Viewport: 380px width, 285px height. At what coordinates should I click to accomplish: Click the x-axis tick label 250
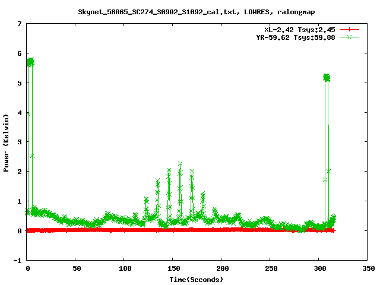tap(271, 268)
